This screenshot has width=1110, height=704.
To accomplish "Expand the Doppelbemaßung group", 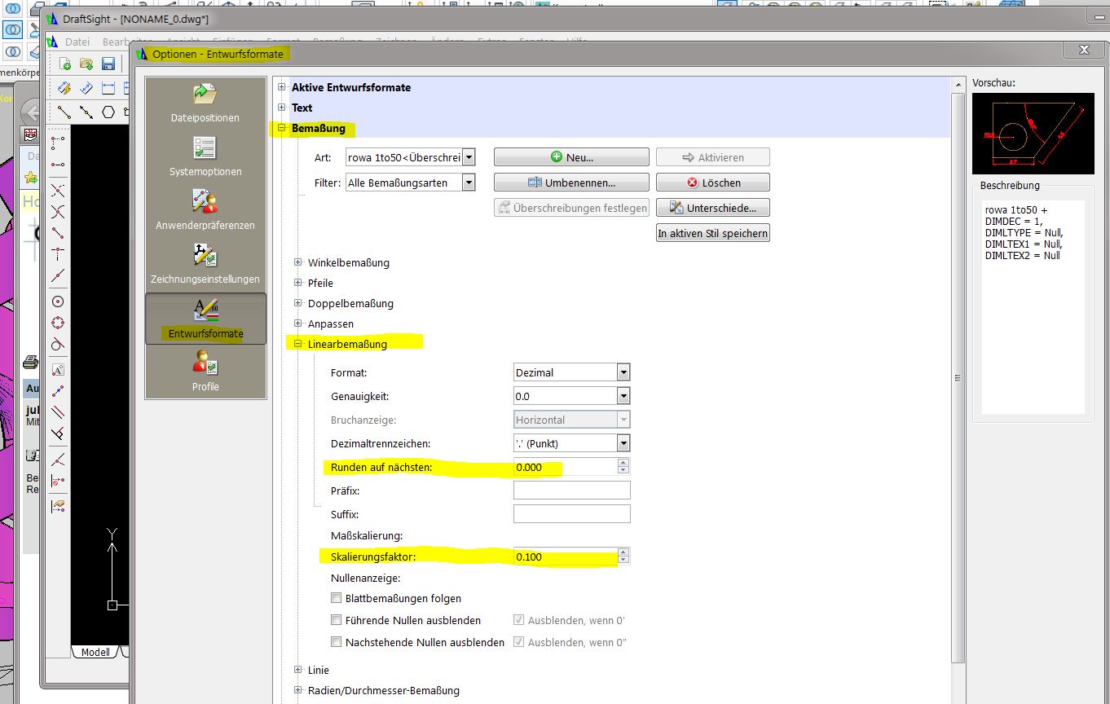I will click(x=298, y=303).
